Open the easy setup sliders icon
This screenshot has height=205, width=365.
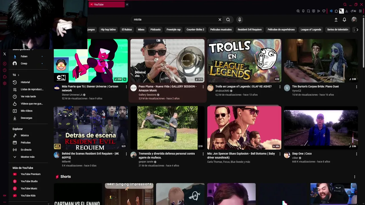tap(360, 11)
